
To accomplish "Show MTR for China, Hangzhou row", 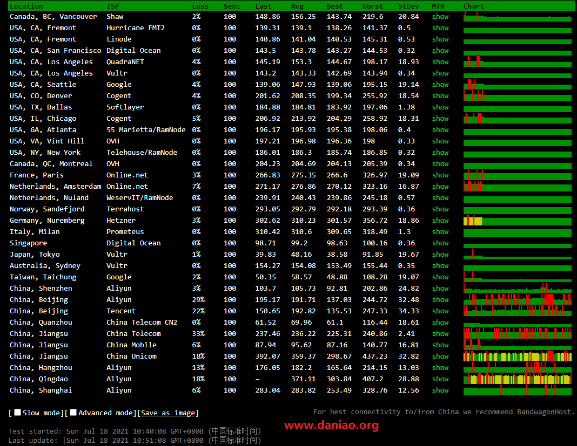I will (x=440, y=368).
